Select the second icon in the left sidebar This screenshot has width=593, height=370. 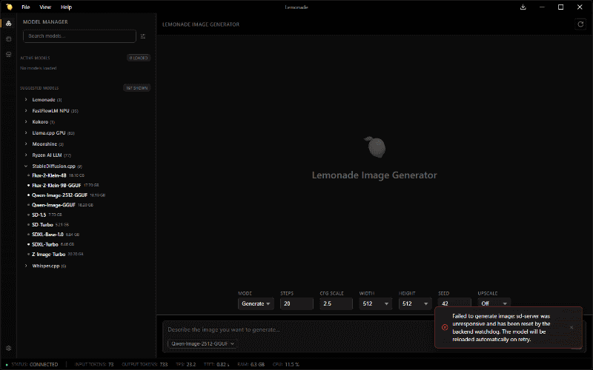8,39
